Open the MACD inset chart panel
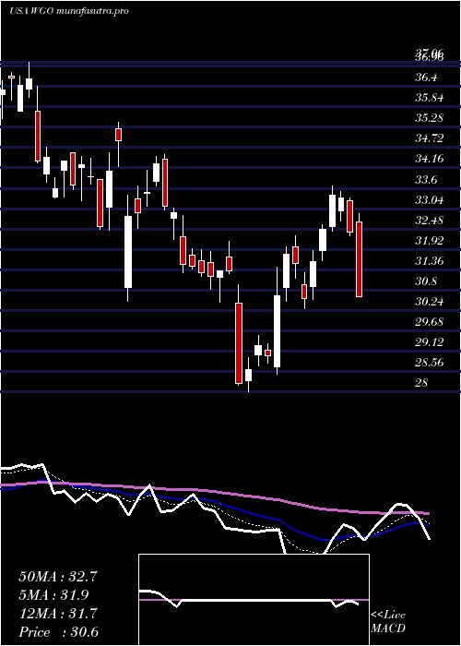 [254, 600]
